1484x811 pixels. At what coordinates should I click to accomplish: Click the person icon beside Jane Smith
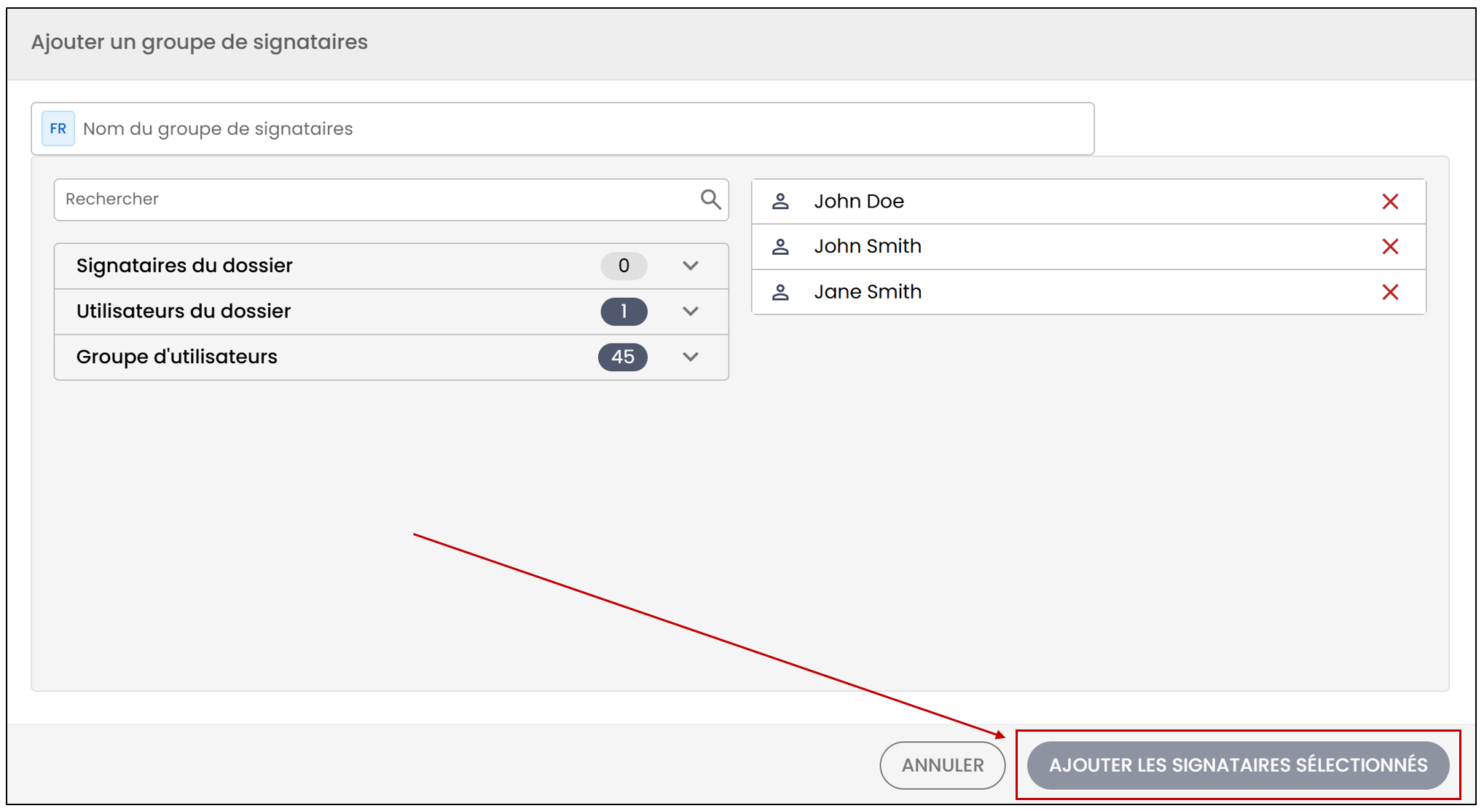pyautogui.click(x=780, y=292)
